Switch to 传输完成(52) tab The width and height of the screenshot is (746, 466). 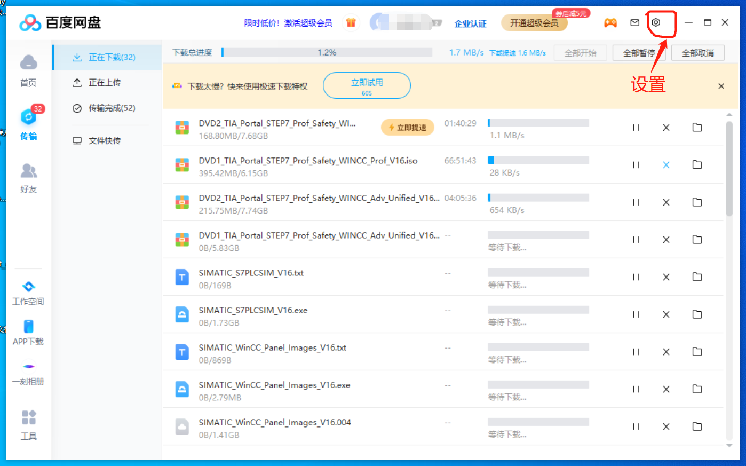click(111, 108)
